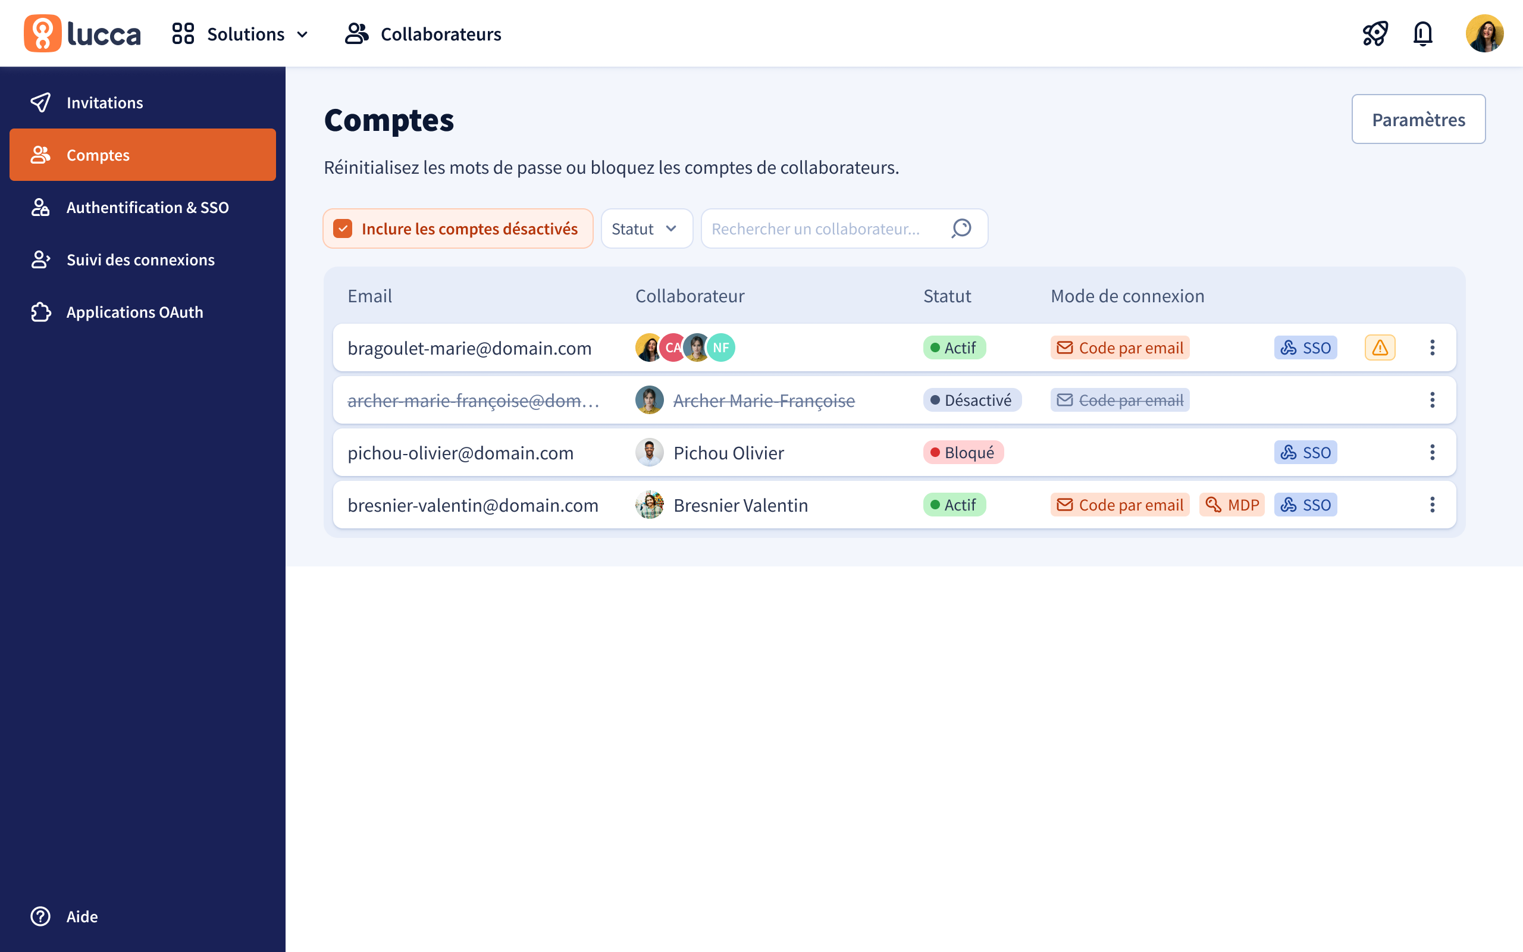Screen dimensions: 1523x952
Task: Select email pichou-olivier@domain.com
Action: tap(460, 453)
